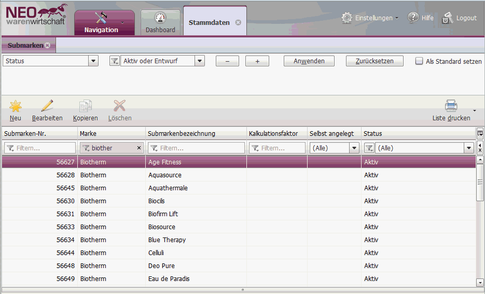The image size is (485, 294).
Task: Click the Submarkenbezeichnung filter funnel icon
Action: coord(154,148)
